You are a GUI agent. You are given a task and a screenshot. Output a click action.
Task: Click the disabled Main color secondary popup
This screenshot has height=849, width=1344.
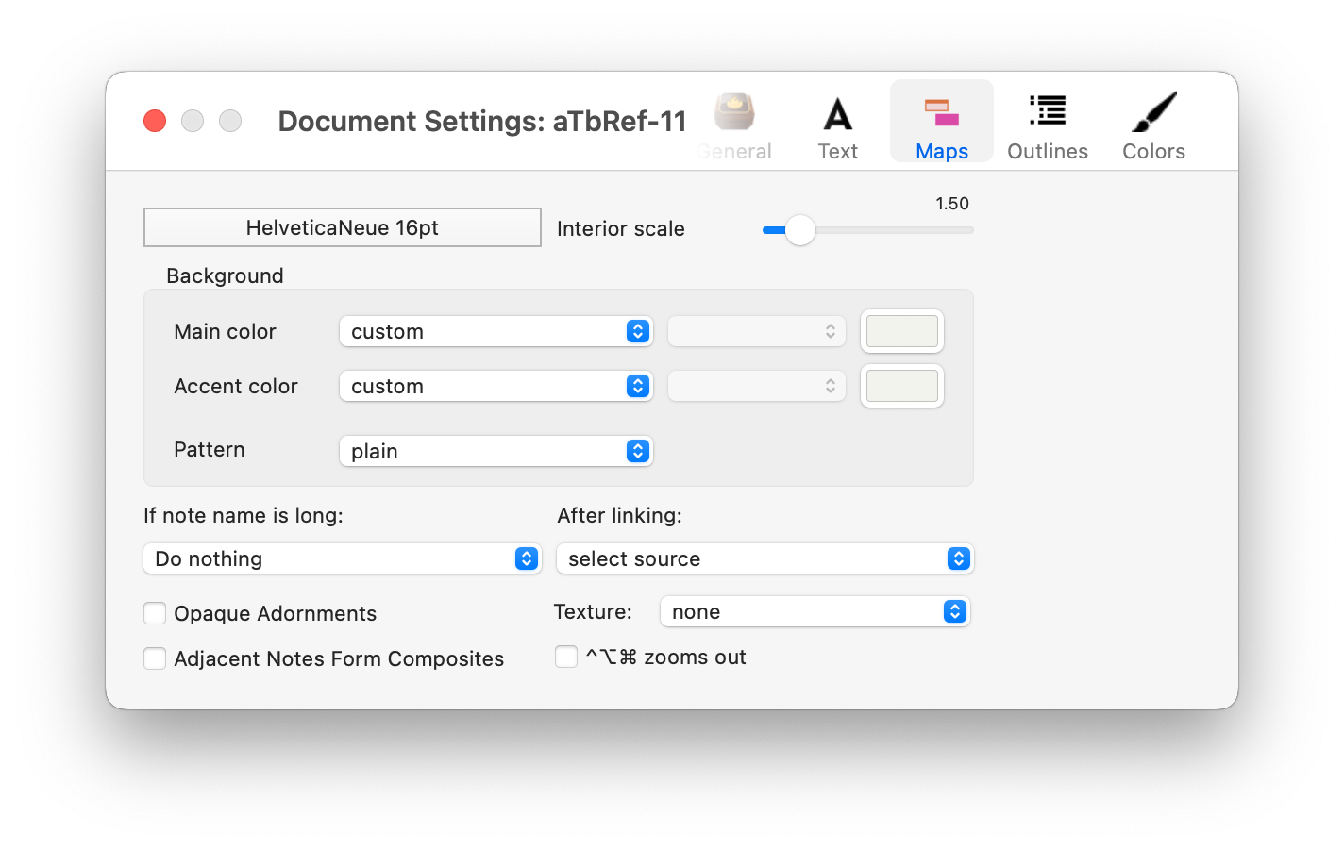coord(756,331)
